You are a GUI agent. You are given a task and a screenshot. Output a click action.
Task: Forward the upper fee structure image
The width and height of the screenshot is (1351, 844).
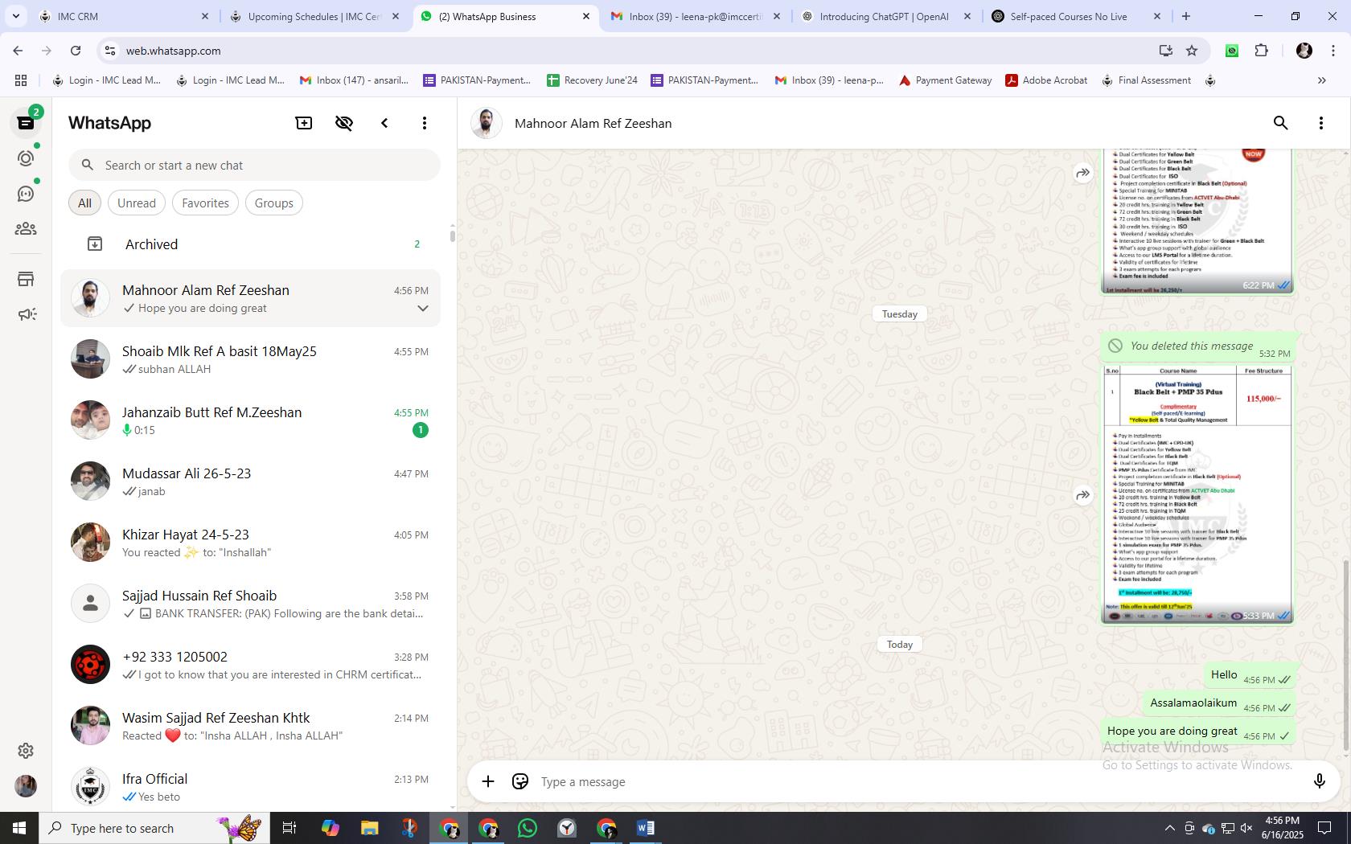click(1083, 173)
